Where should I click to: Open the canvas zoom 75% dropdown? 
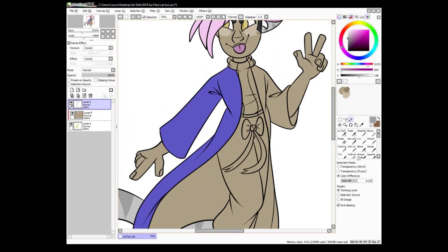(174, 17)
